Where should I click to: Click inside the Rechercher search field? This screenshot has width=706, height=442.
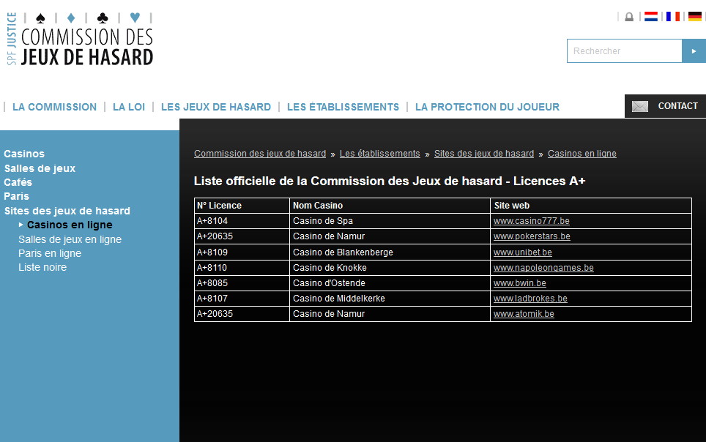coord(623,50)
